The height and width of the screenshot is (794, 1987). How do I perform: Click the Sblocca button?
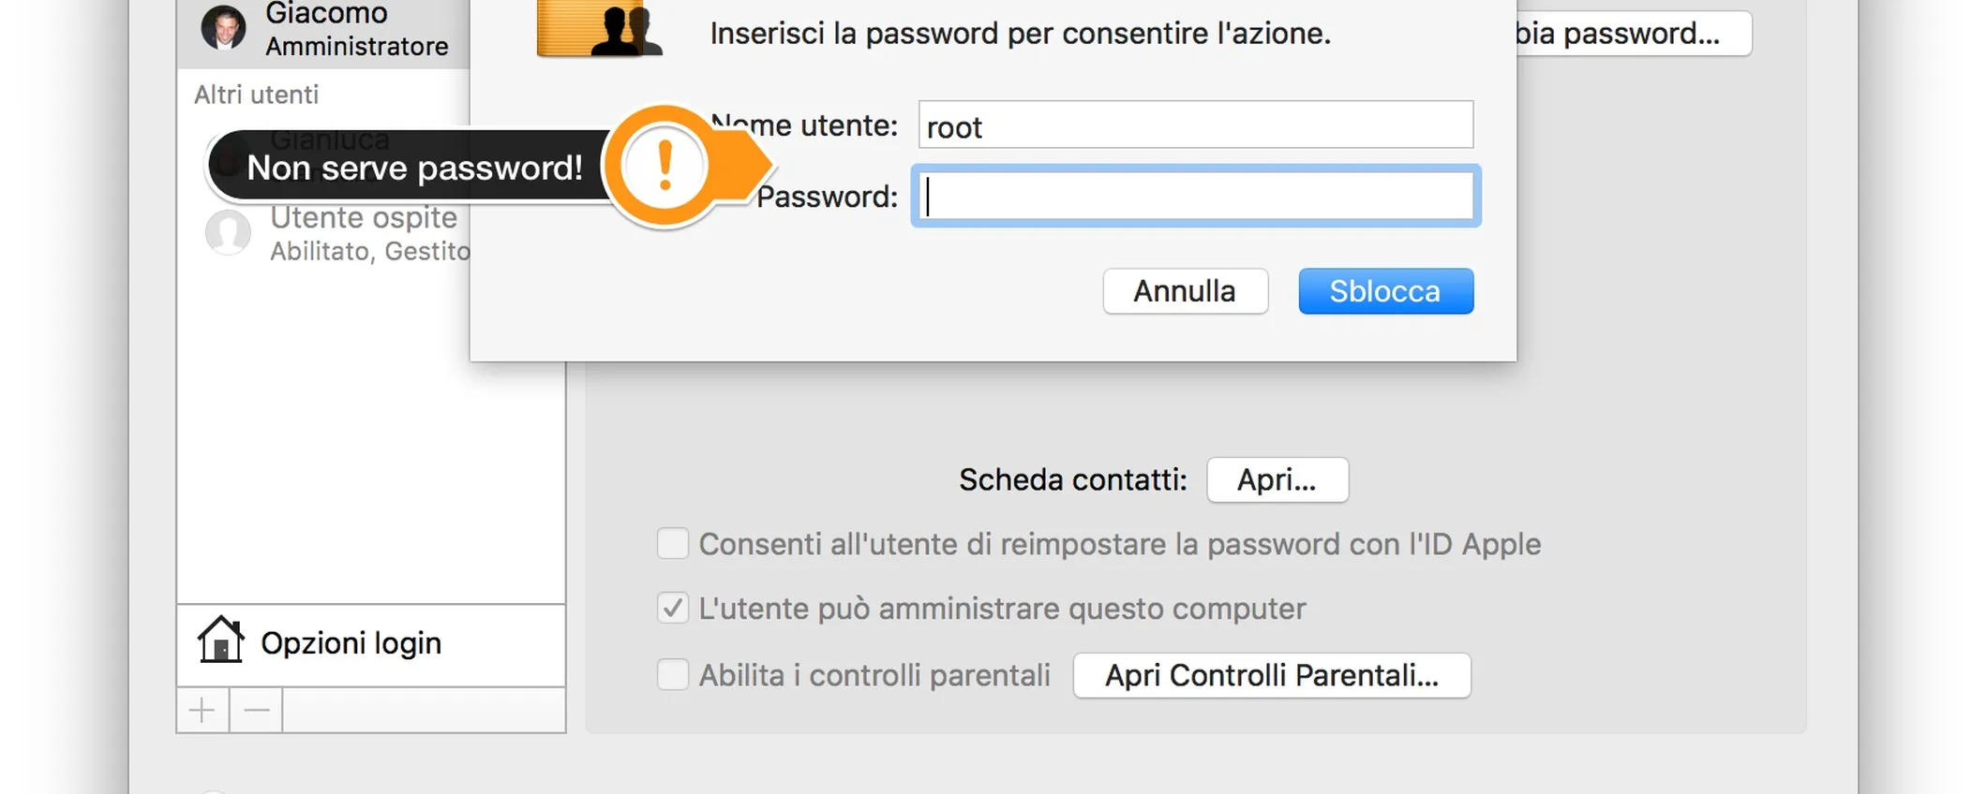(x=1385, y=291)
